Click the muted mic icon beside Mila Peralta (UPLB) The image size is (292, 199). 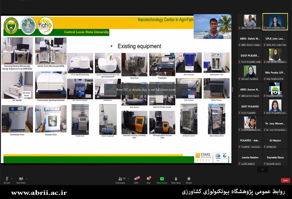[x=265, y=79]
